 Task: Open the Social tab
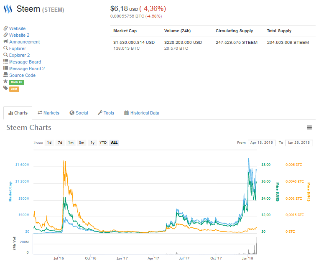coord(79,113)
